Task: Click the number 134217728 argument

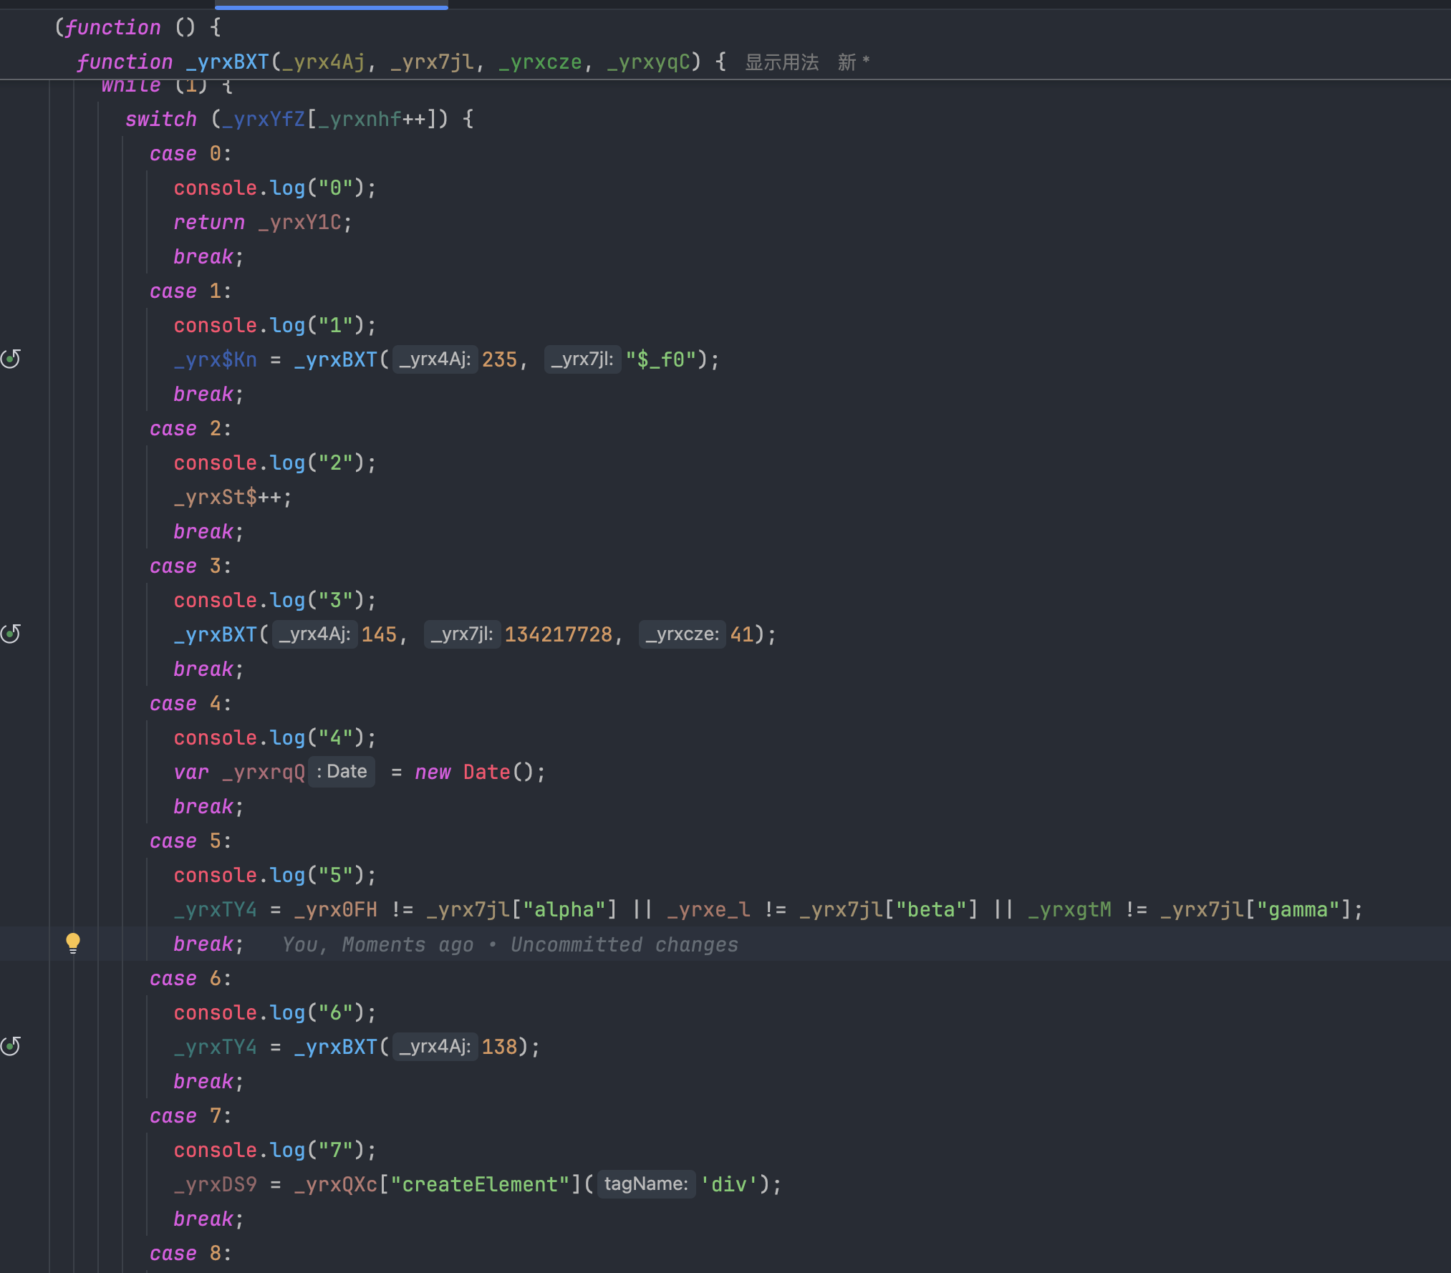Action: point(558,634)
